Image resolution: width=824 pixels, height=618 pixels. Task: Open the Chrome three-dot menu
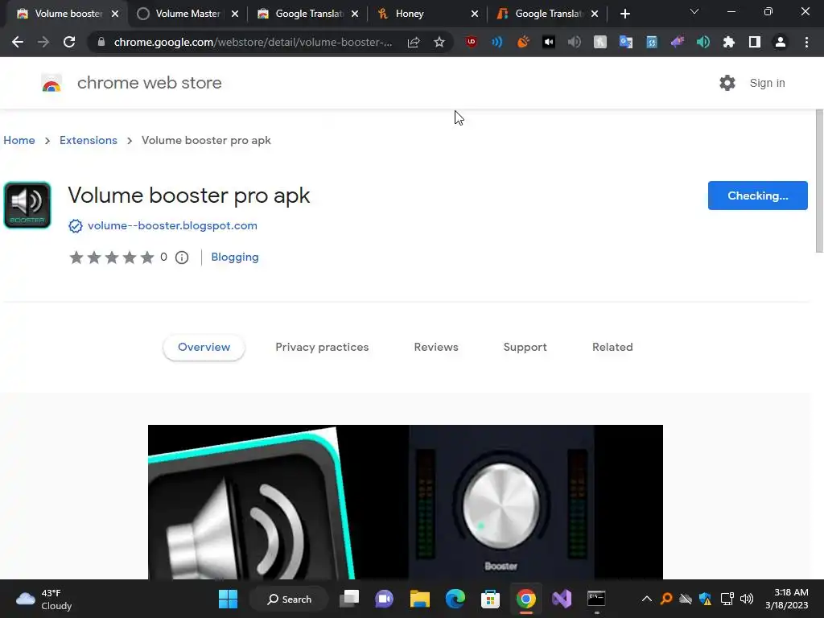pyautogui.click(x=806, y=42)
